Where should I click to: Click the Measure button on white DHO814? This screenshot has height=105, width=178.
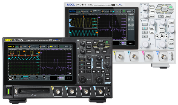152,7
